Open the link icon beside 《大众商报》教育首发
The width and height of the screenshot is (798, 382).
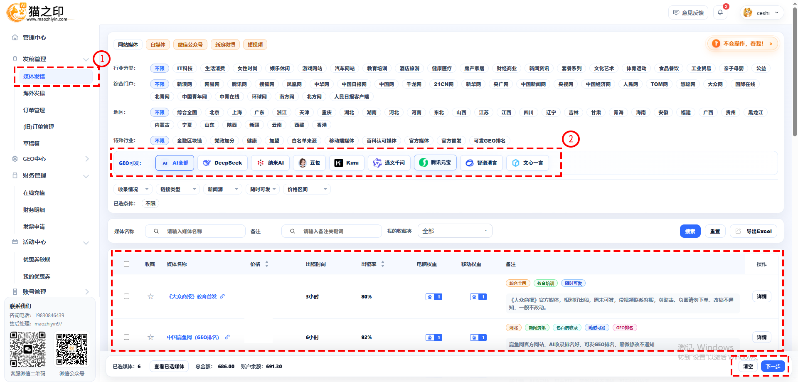[223, 296]
